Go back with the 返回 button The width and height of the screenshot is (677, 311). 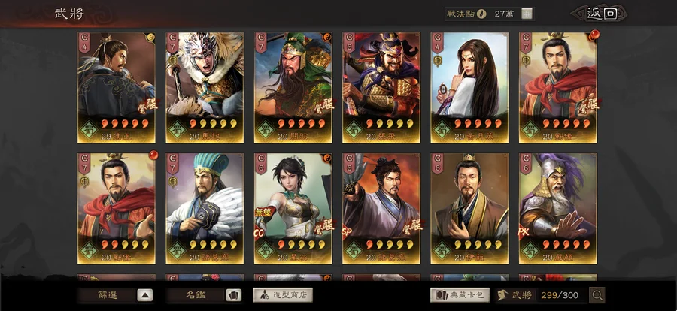[x=600, y=14]
